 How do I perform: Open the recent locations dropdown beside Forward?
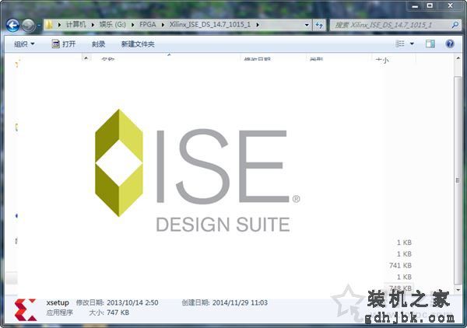pyautogui.click(x=39, y=26)
